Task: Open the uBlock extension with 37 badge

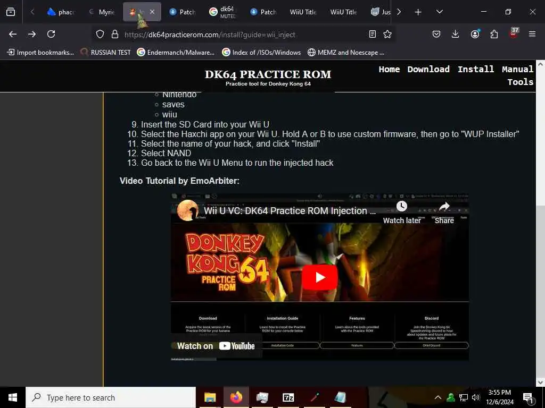Action: pyautogui.click(x=514, y=33)
